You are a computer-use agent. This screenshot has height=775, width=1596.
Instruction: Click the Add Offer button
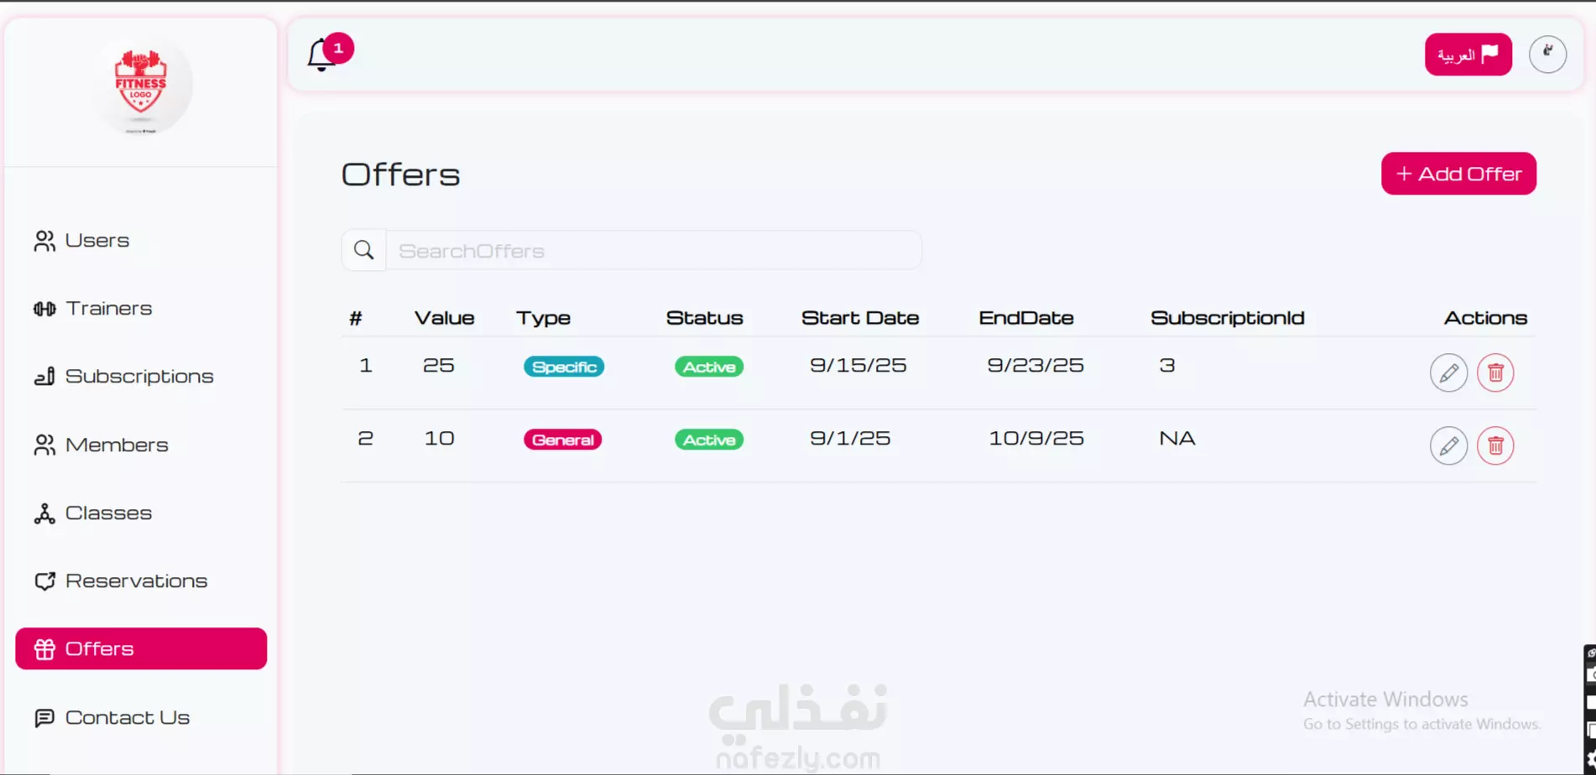(x=1458, y=174)
